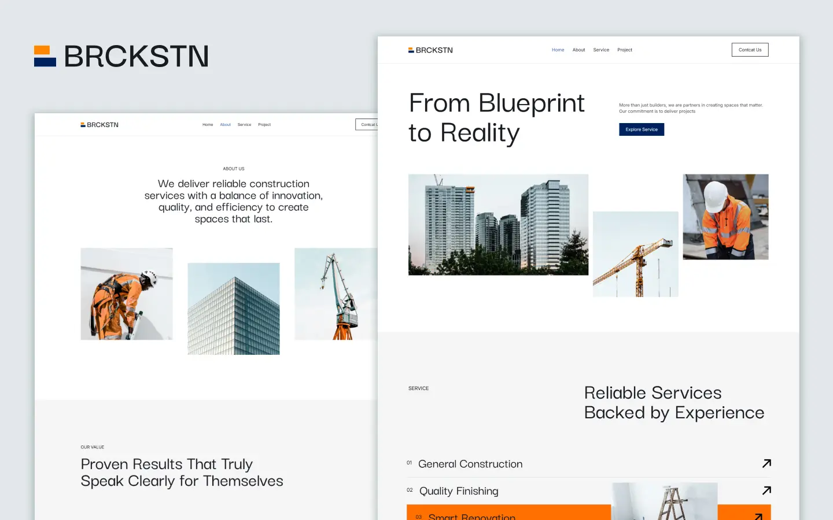Click Contact Us button on home page
Image resolution: width=833 pixels, height=520 pixels.
pyautogui.click(x=750, y=50)
